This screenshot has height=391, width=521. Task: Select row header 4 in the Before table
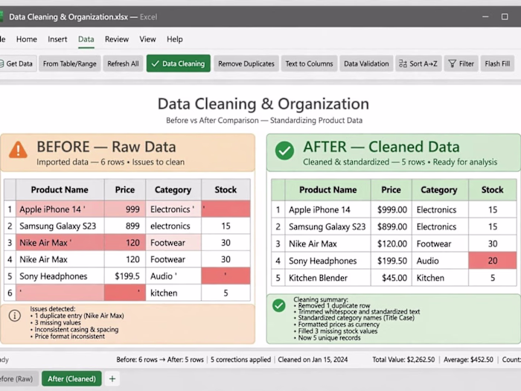click(x=10, y=259)
